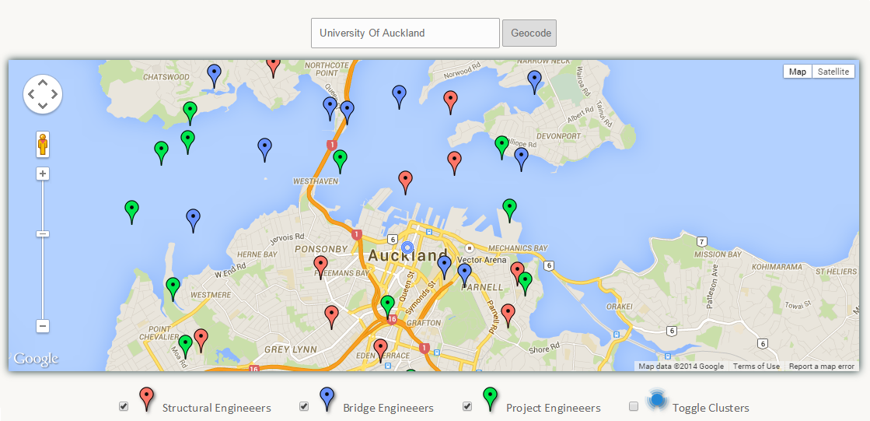
Task: Uncheck the Structural Engineers checkbox
Action: click(x=124, y=406)
